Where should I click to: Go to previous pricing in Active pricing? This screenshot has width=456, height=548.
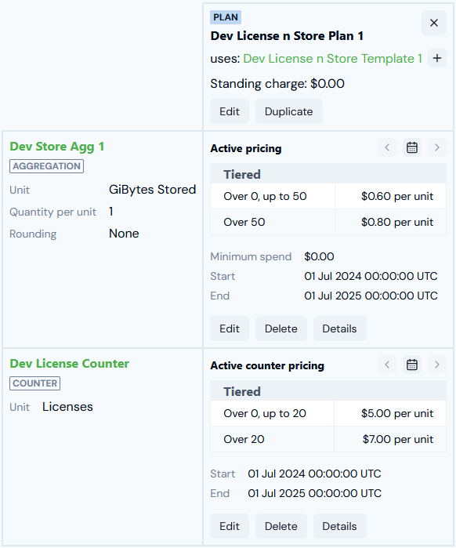[x=387, y=147]
